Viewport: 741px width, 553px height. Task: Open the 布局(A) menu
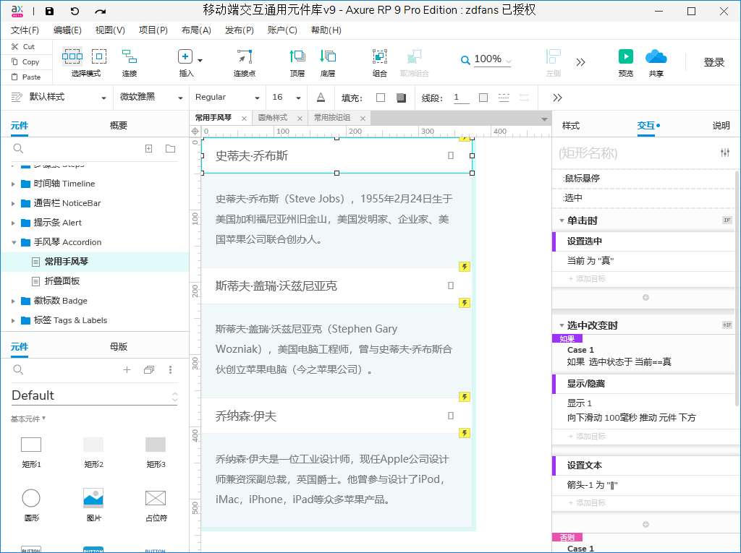[x=196, y=30]
